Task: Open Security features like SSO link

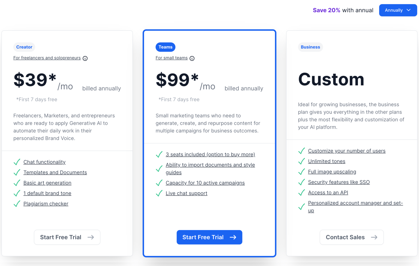Action: [339, 182]
